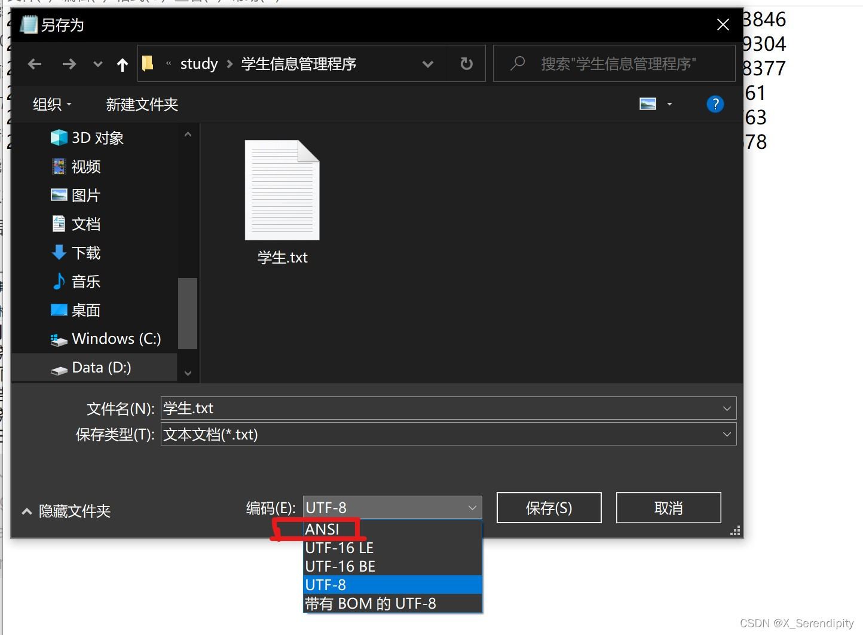The width and height of the screenshot is (863, 635).
Task: Change view with the view icon
Action: coord(648,104)
